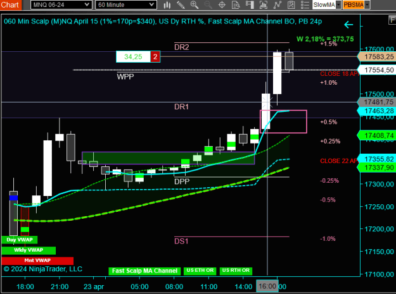
Task: Click the DPP pivot label
Action: pos(182,181)
